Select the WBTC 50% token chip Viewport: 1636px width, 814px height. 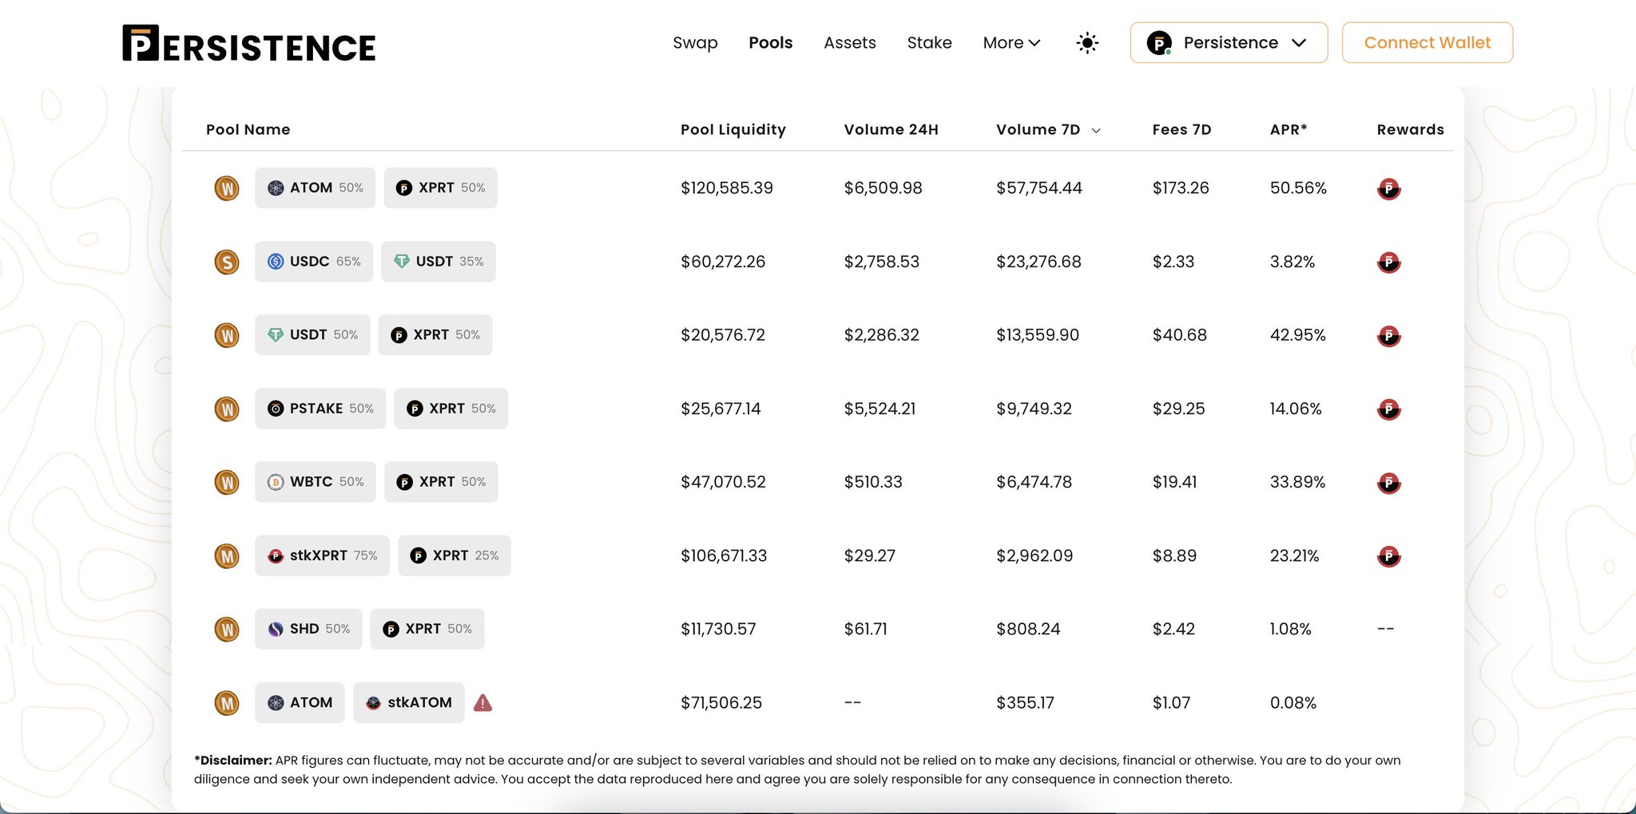(316, 482)
